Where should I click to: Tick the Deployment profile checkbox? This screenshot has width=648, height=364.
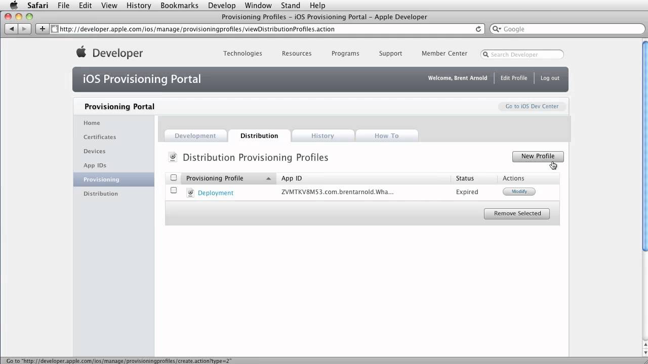tap(174, 190)
